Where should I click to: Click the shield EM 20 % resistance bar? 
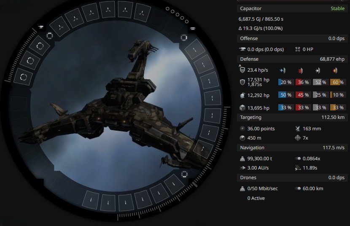pos(286,82)
